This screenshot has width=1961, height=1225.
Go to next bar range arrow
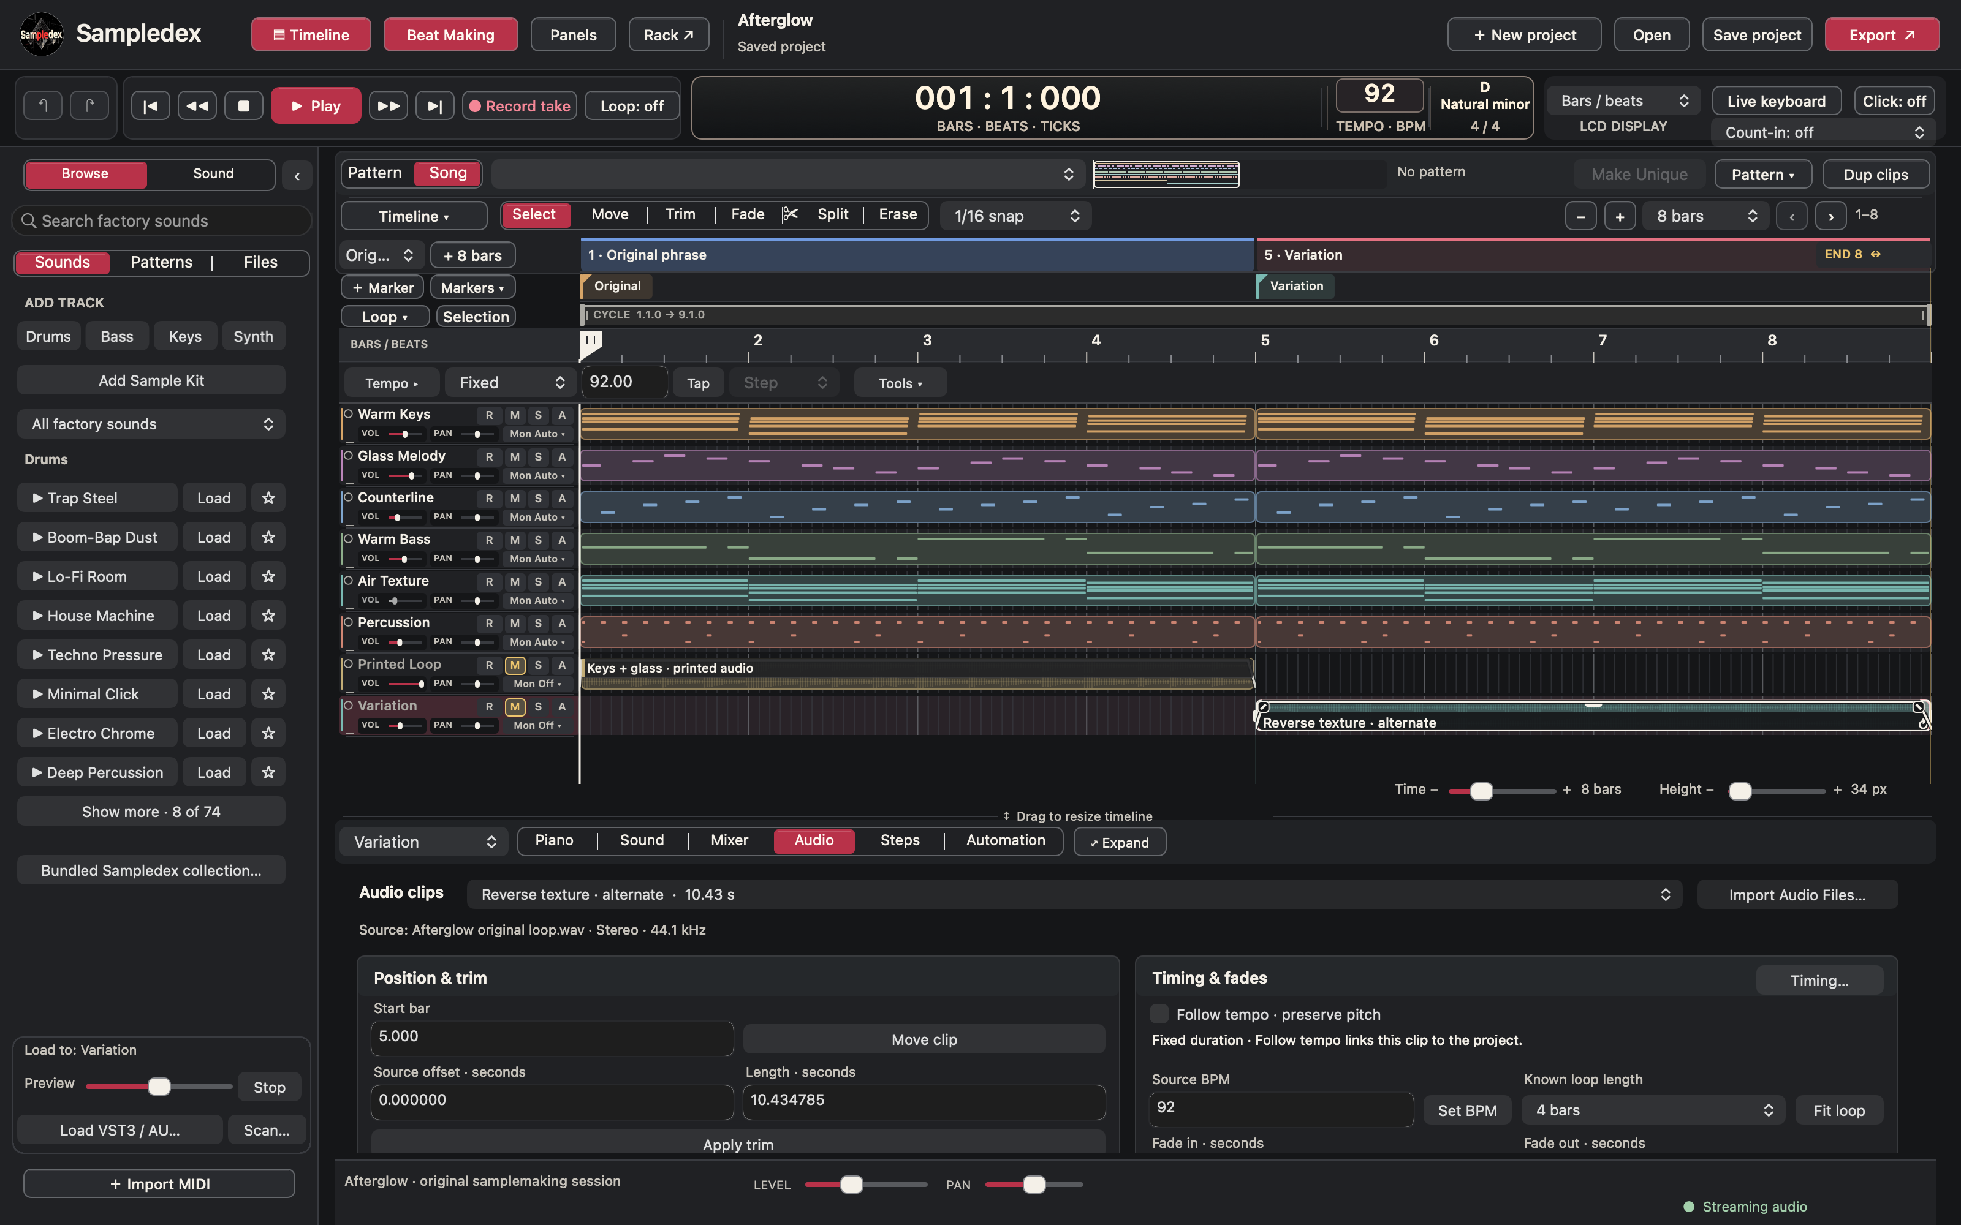point(1830,216)
